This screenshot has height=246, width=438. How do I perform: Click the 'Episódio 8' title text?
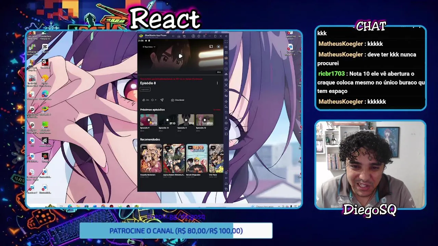tap(148, 83)
